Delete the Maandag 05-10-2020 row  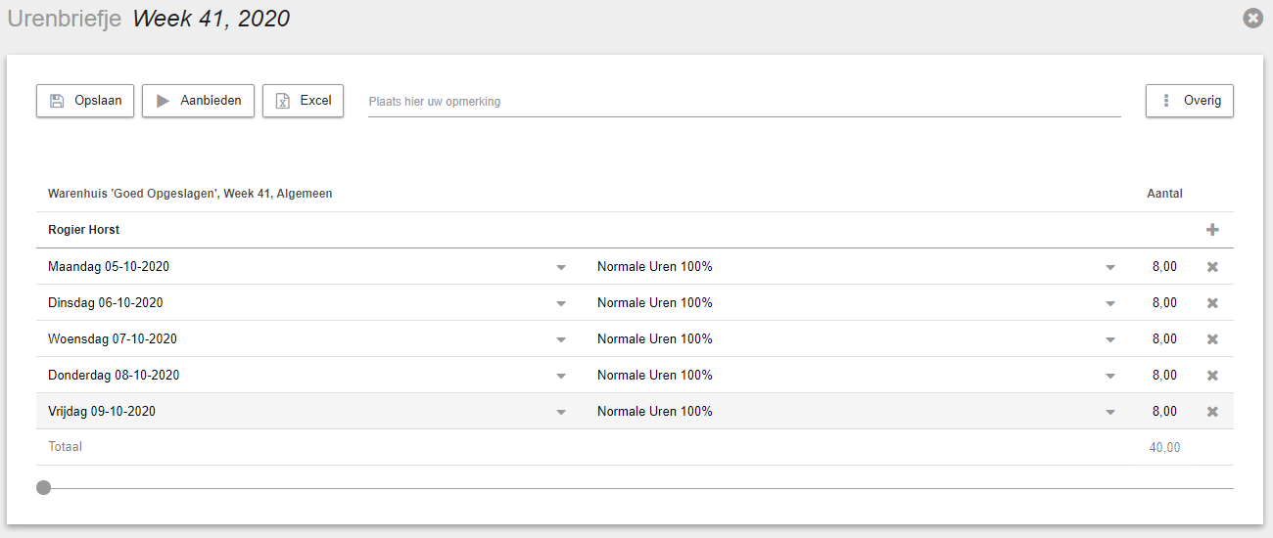(1212, 267)
